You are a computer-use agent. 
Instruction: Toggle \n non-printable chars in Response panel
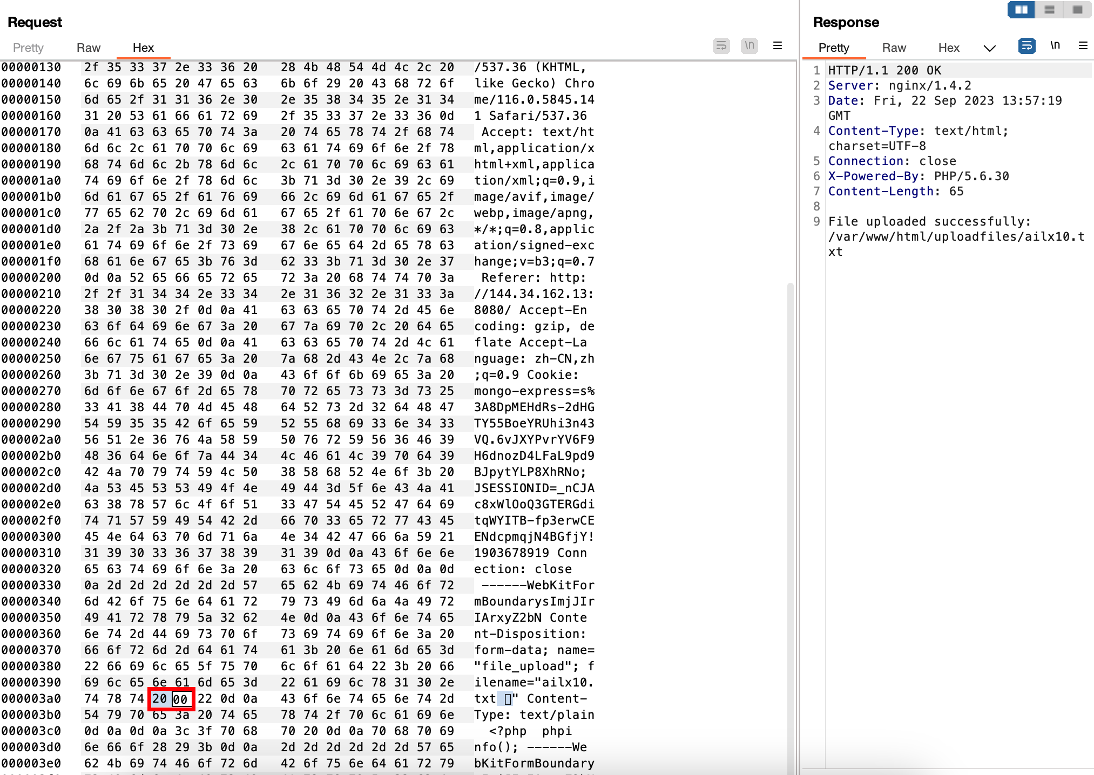tap(1055, 46)
